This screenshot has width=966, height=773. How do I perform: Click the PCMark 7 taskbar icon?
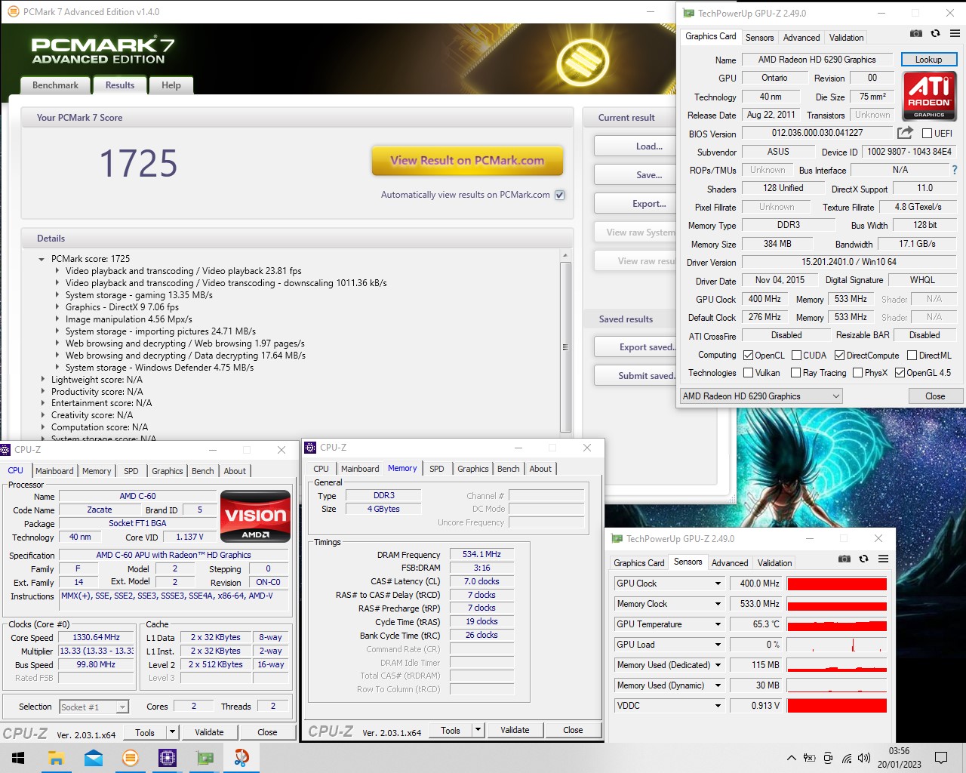[x=131, y=758]
